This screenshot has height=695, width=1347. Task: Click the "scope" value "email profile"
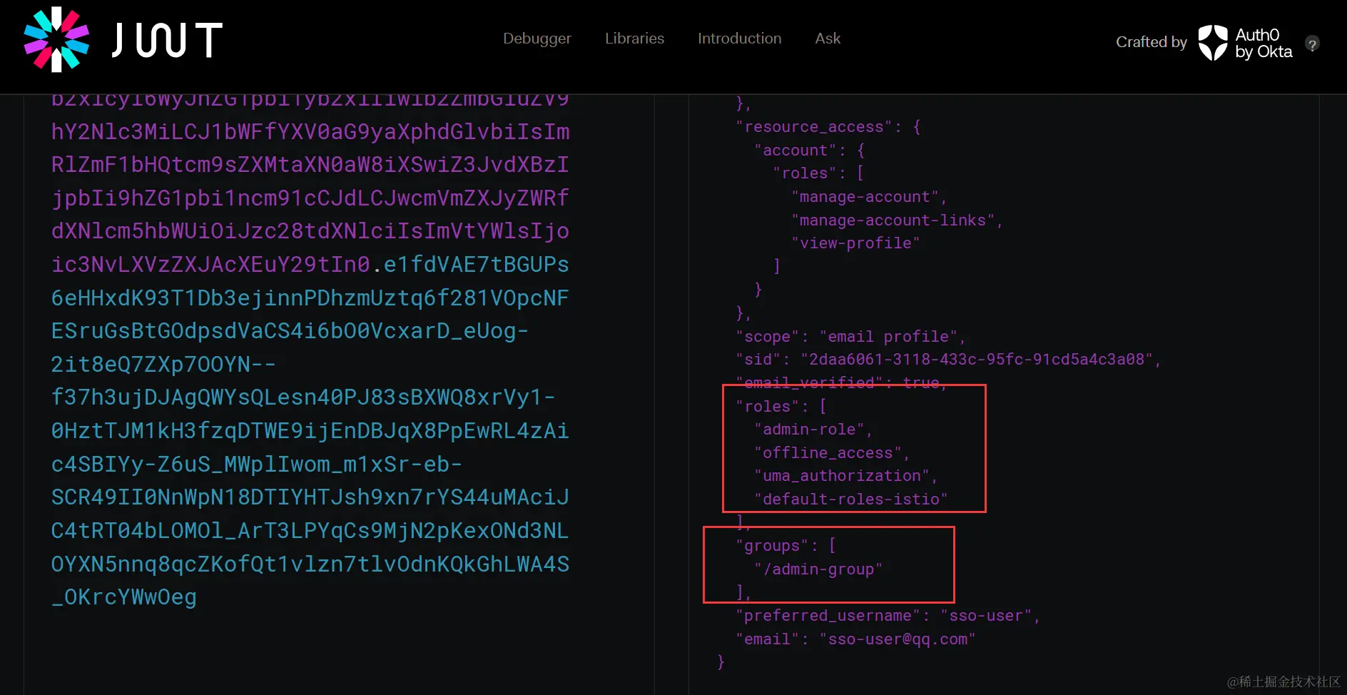point(888,337)
